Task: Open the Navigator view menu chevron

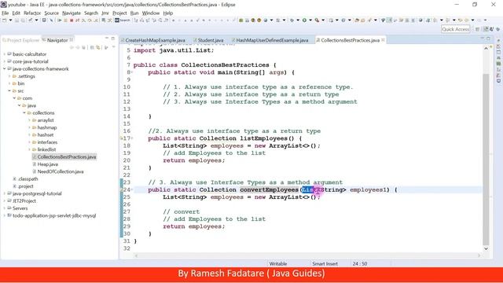Action: pos(113,47)
